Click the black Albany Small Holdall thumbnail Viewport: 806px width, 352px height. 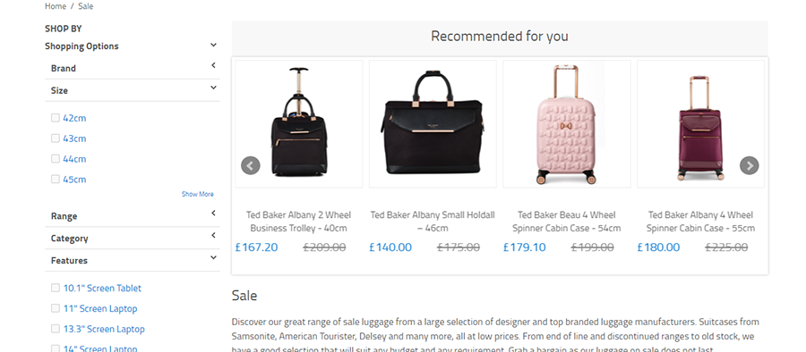pos(433,123)
